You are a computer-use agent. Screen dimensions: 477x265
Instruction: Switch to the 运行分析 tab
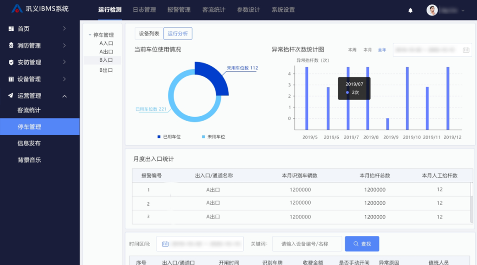coord(178,33)
